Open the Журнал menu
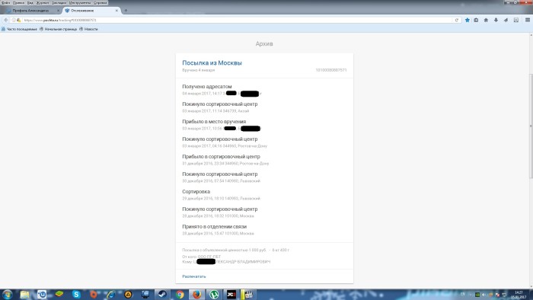 click(x=43, y=3)
